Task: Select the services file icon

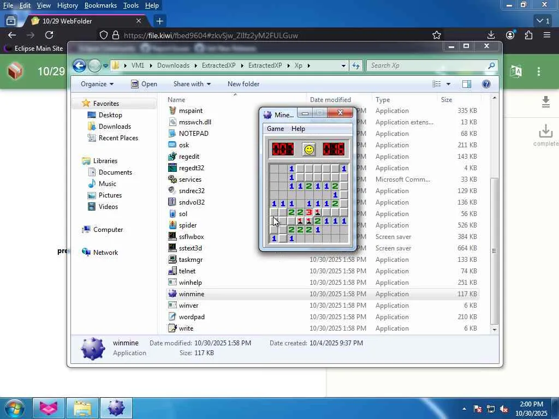Action: (172, 179)
